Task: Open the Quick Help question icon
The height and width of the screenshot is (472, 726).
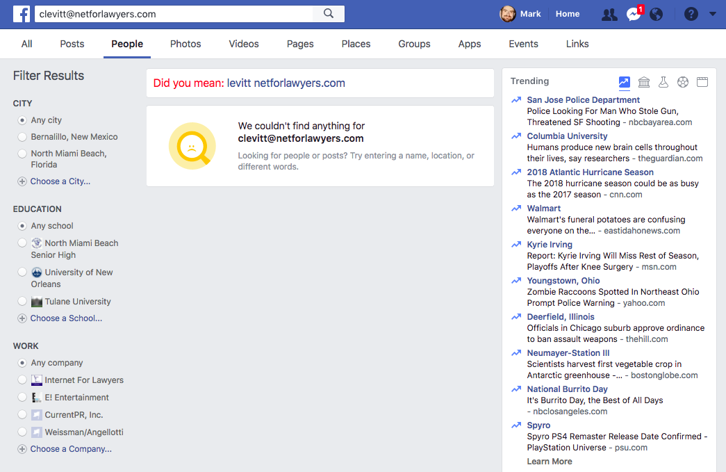Action: (x=691, y=14)
